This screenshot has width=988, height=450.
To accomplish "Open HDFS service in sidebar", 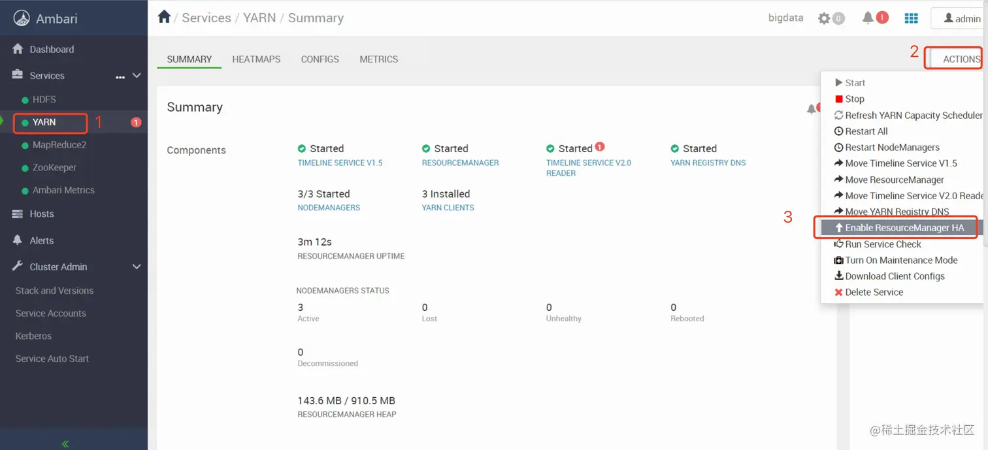I will pyautogui.click(x=44, y=100).
